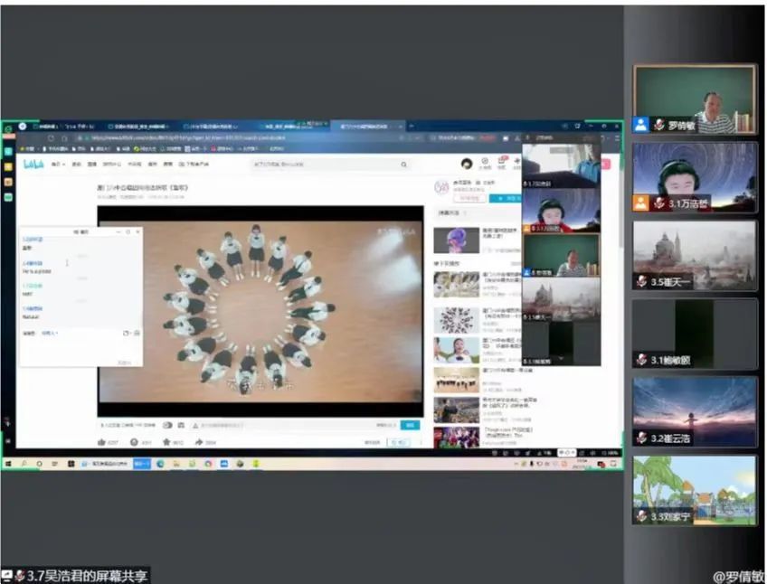
Task: Click the coin icon below the video
Action: pos(134,442)
